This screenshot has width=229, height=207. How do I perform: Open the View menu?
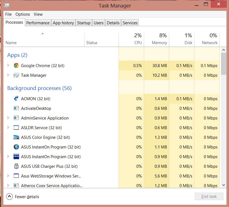click(x=38, y=14)
